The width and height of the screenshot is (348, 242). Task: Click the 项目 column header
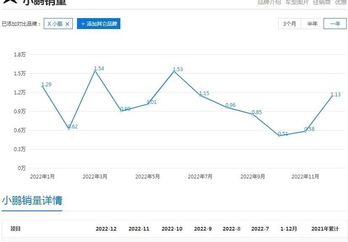click(16, 229)
